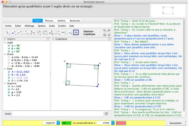Open the help question-mark icon
This screenshot has height=126, width=189.
pos(105,35)
